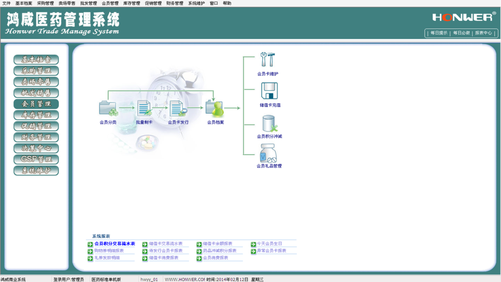Open the 窗口 menu
The height and width of the screenshot is (282, 501).
pos(214,3)
